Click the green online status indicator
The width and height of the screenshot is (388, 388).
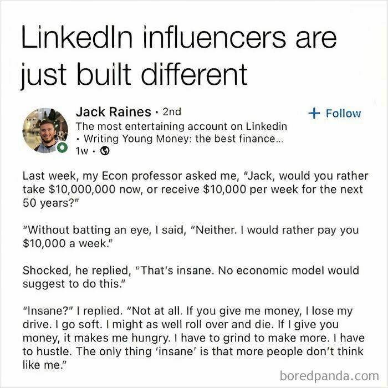[x=63, y=149]
